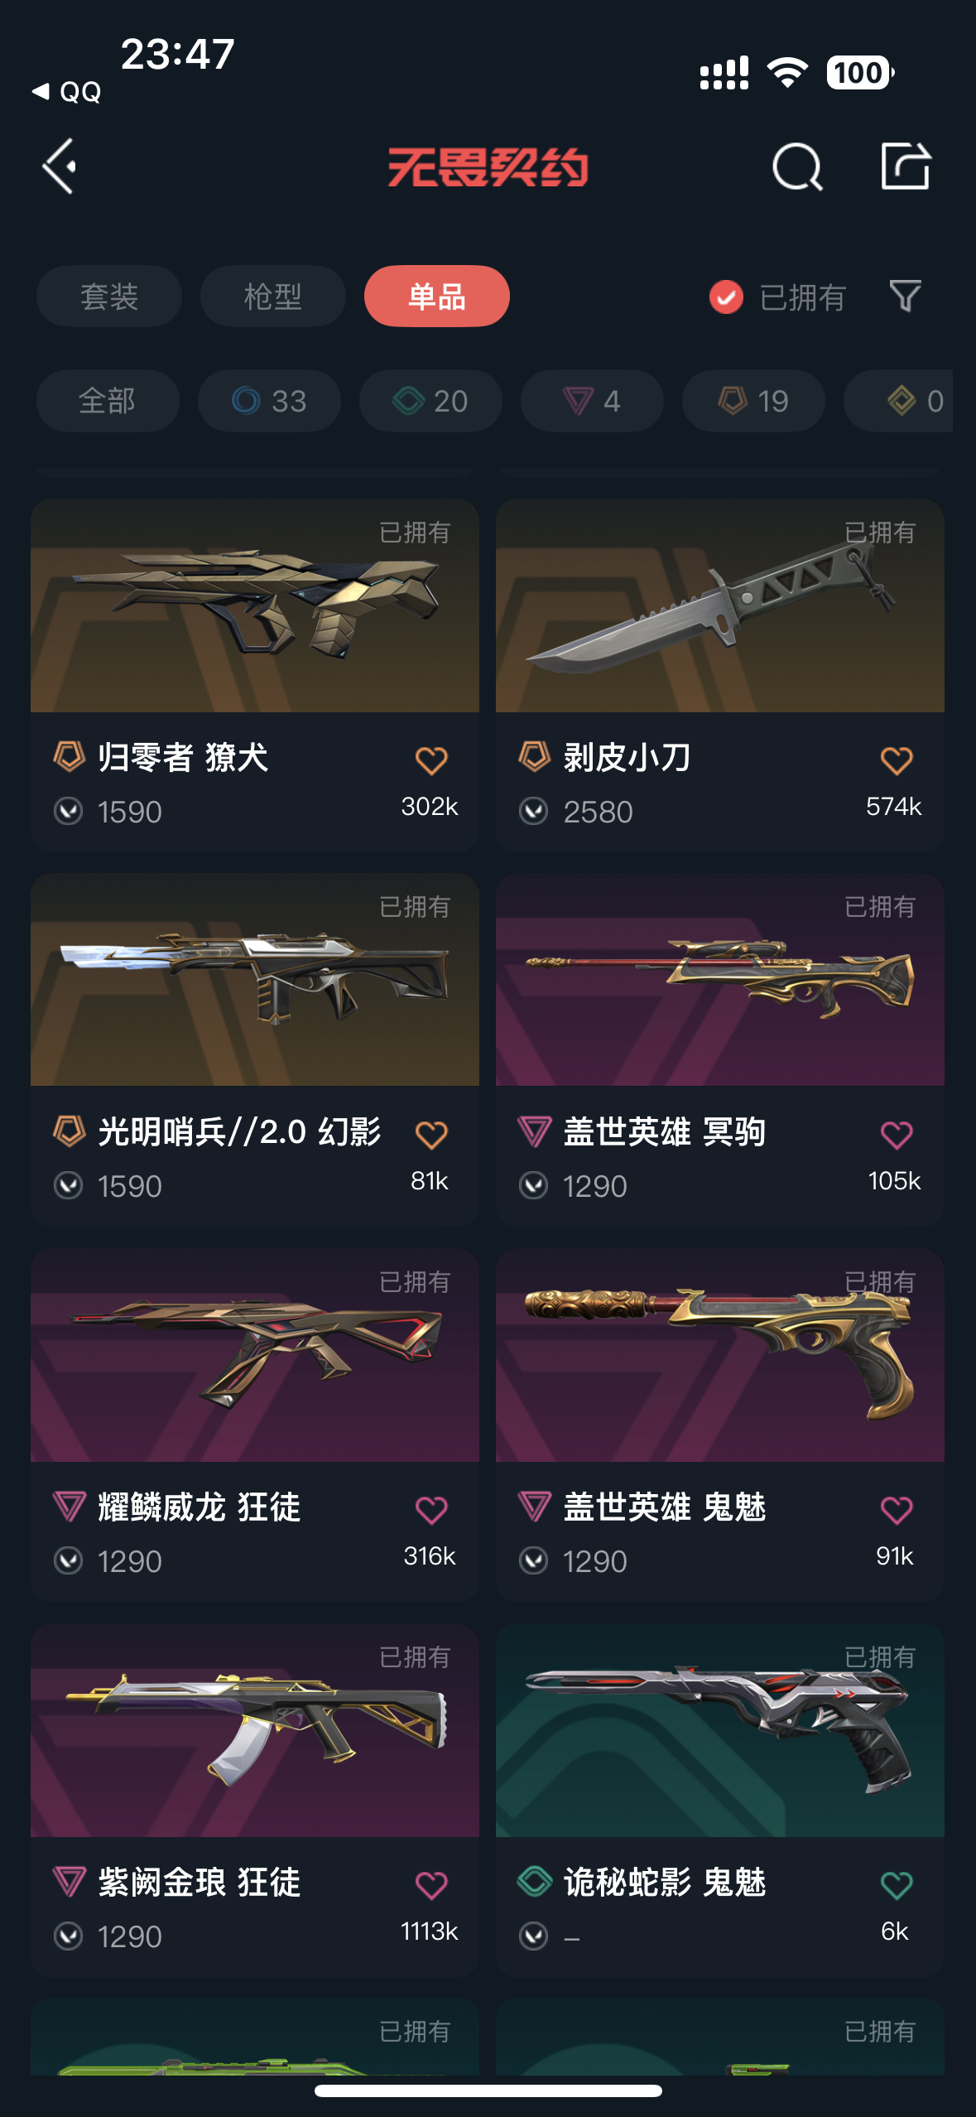Filter by blue tier with 33 items
Image resolution: width=976 pixels, height=2117 pixels.
pos(269,401)
